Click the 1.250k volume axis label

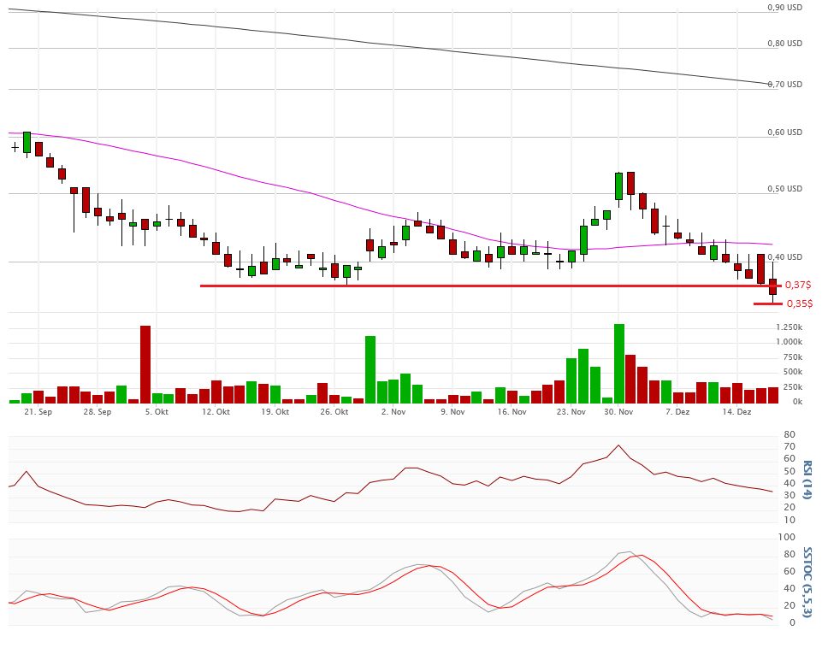coord(790,327)
